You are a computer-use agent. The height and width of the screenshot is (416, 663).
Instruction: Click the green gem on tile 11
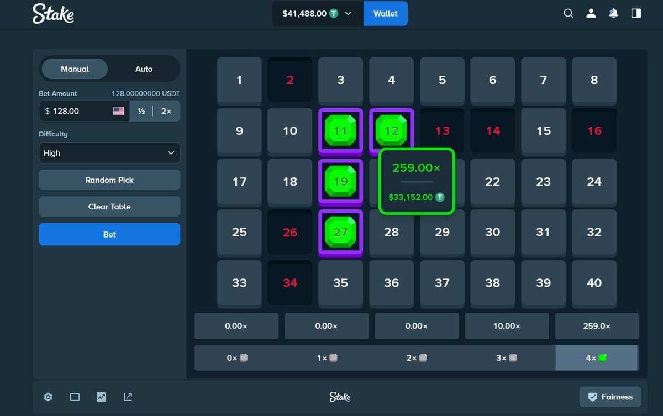[x=340, y=130]
